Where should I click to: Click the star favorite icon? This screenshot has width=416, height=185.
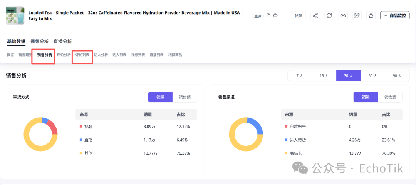coord(371,16)
